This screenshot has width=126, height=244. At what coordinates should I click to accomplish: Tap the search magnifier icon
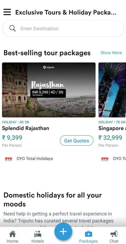[12, 29]
